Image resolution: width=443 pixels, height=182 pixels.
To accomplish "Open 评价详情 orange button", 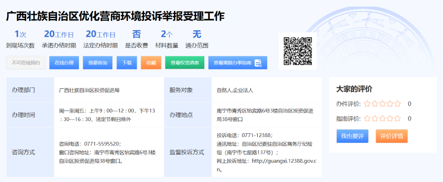I will tap(391, 136).
